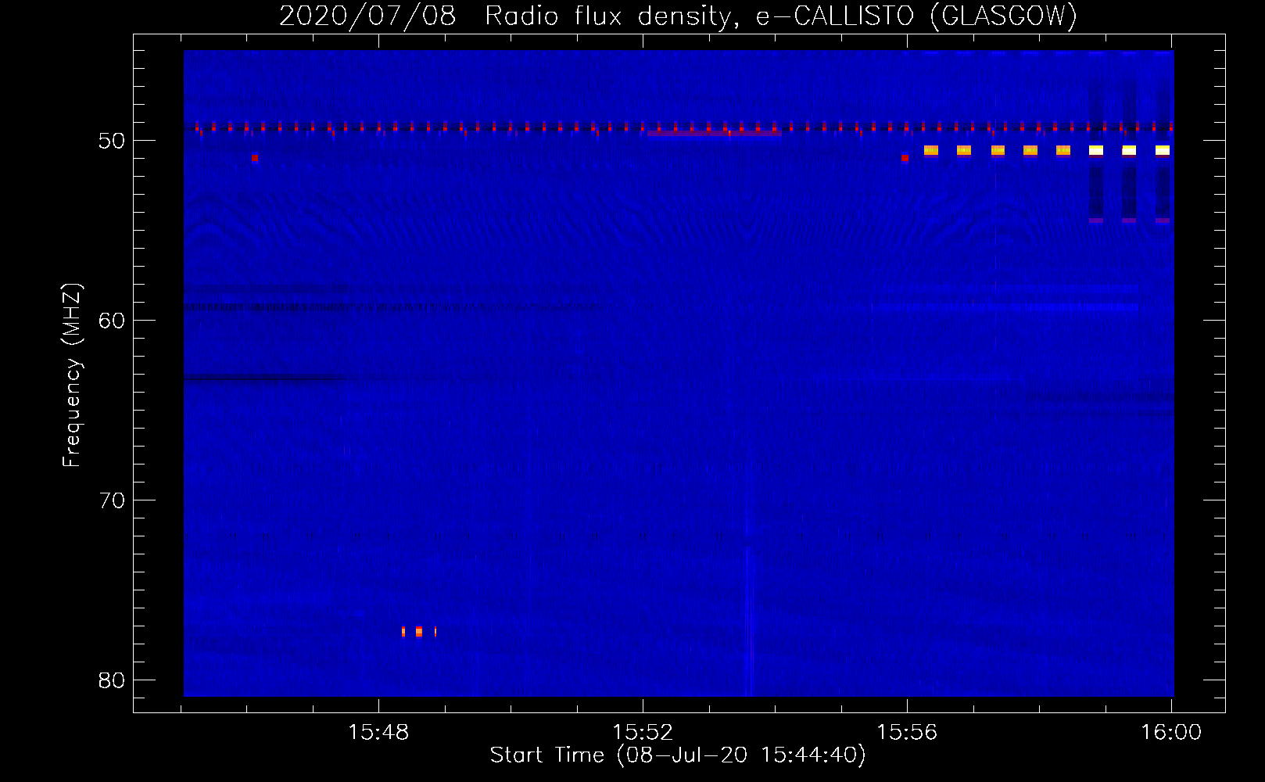Image resolution: width=1265 pixels, height=782 pixels.
Task: Click the '2020/07/08' date in the title
Action: click(x=367, y=16)
